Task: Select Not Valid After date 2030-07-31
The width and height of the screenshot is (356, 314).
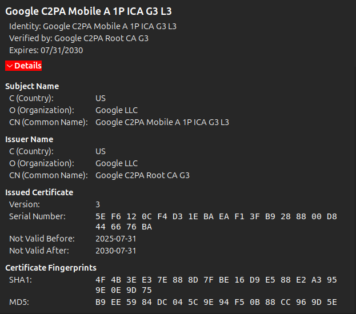Action: [116, 251]
